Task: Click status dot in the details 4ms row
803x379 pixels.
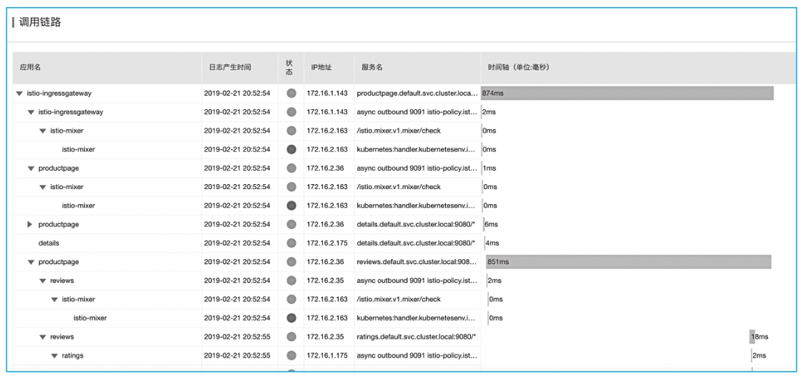Action: point(291,243)
